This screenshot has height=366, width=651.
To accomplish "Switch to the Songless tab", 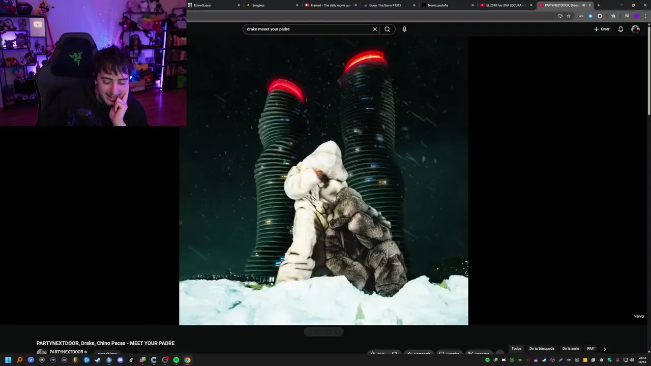I will click(x=272, y=5).
